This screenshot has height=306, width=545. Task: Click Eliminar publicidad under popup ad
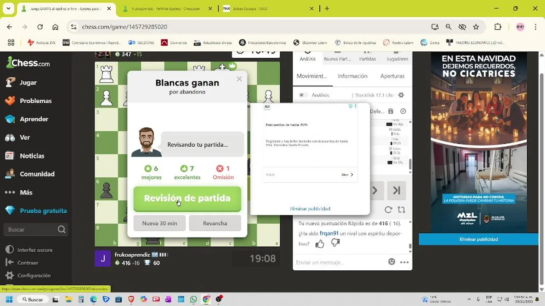[x=310, y=209]
